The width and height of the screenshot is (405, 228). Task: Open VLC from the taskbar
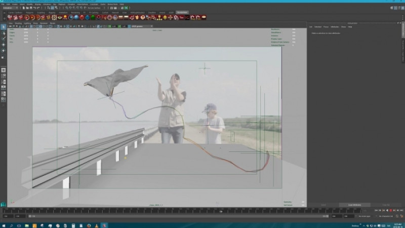point(97,225)
